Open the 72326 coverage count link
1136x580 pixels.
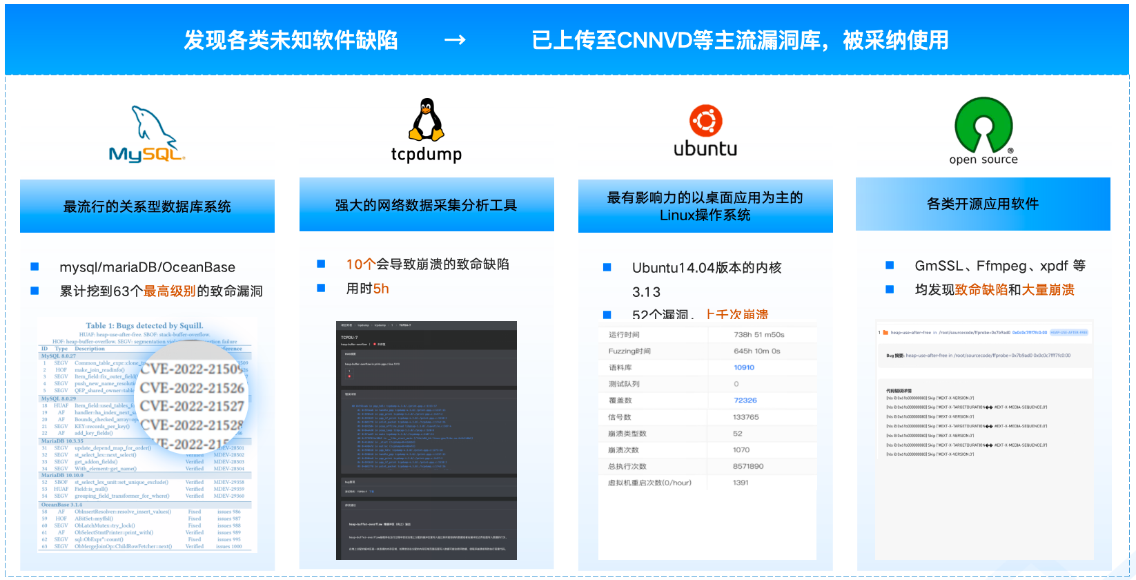pos(745,400)
